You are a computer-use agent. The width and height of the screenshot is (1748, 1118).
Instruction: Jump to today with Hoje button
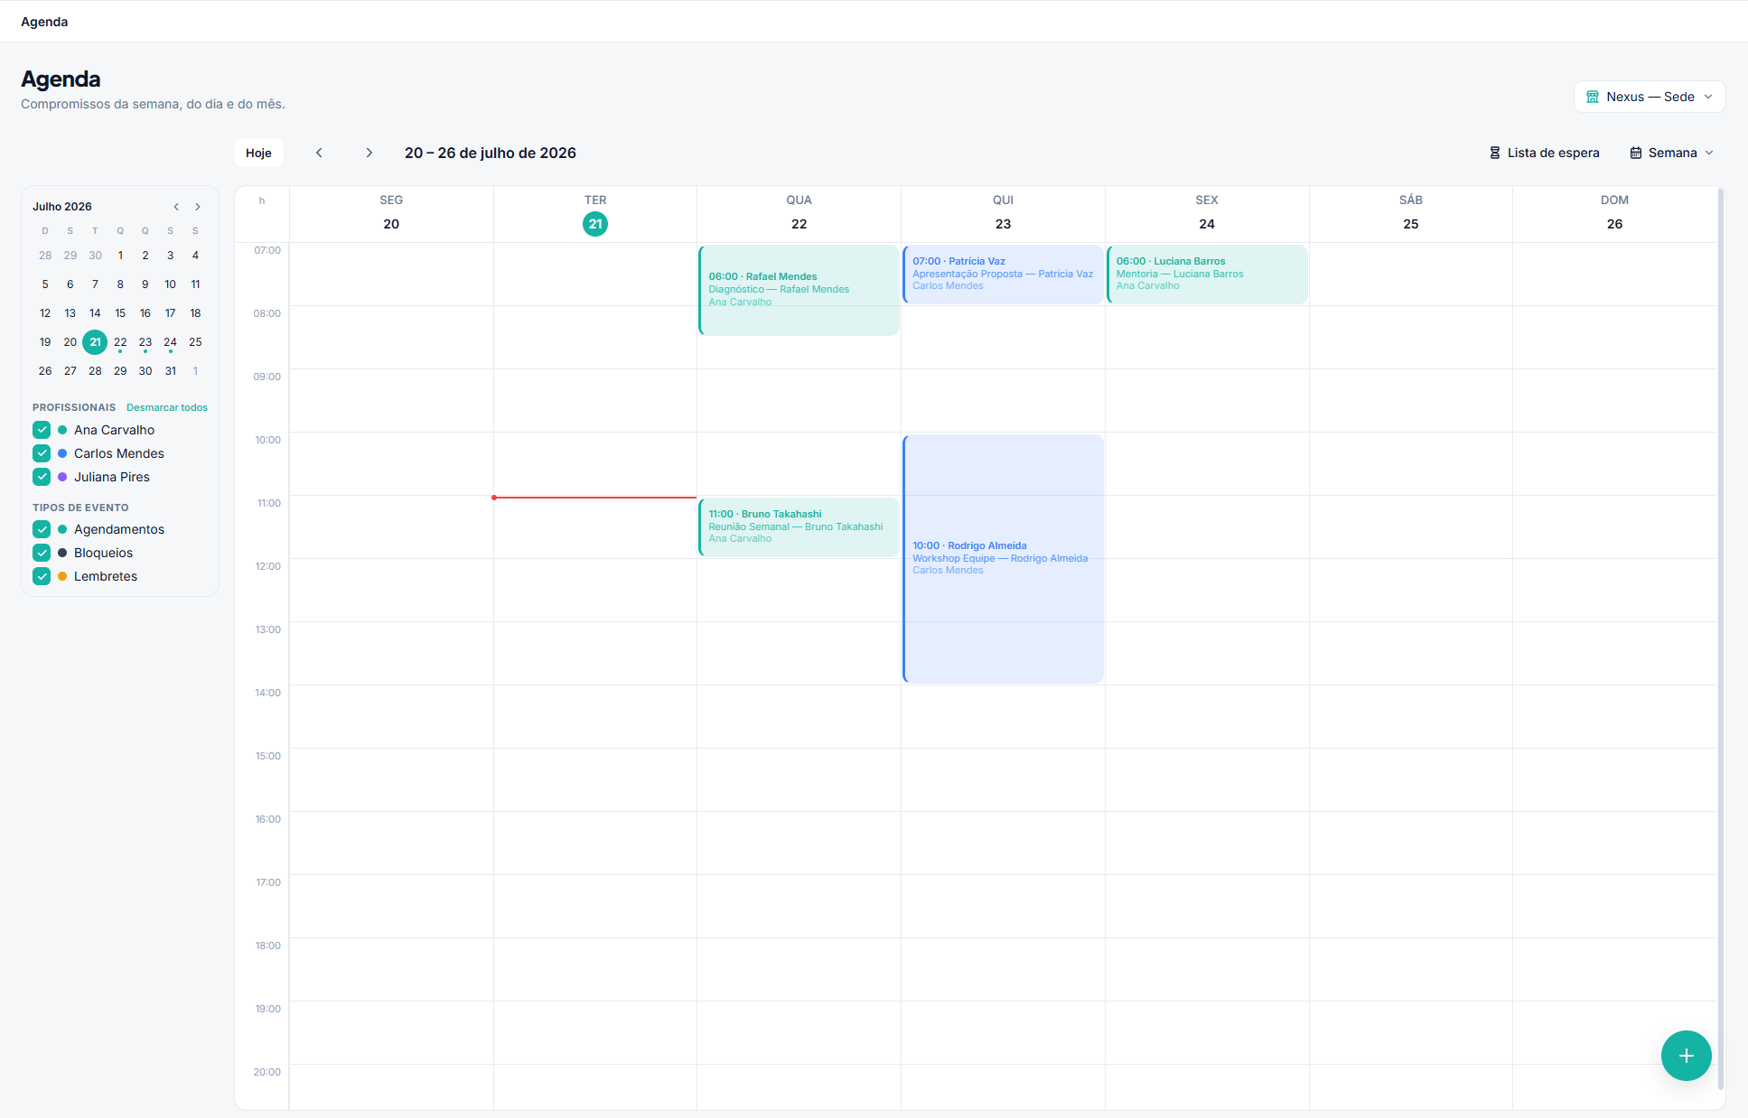(x=258, y=153)
